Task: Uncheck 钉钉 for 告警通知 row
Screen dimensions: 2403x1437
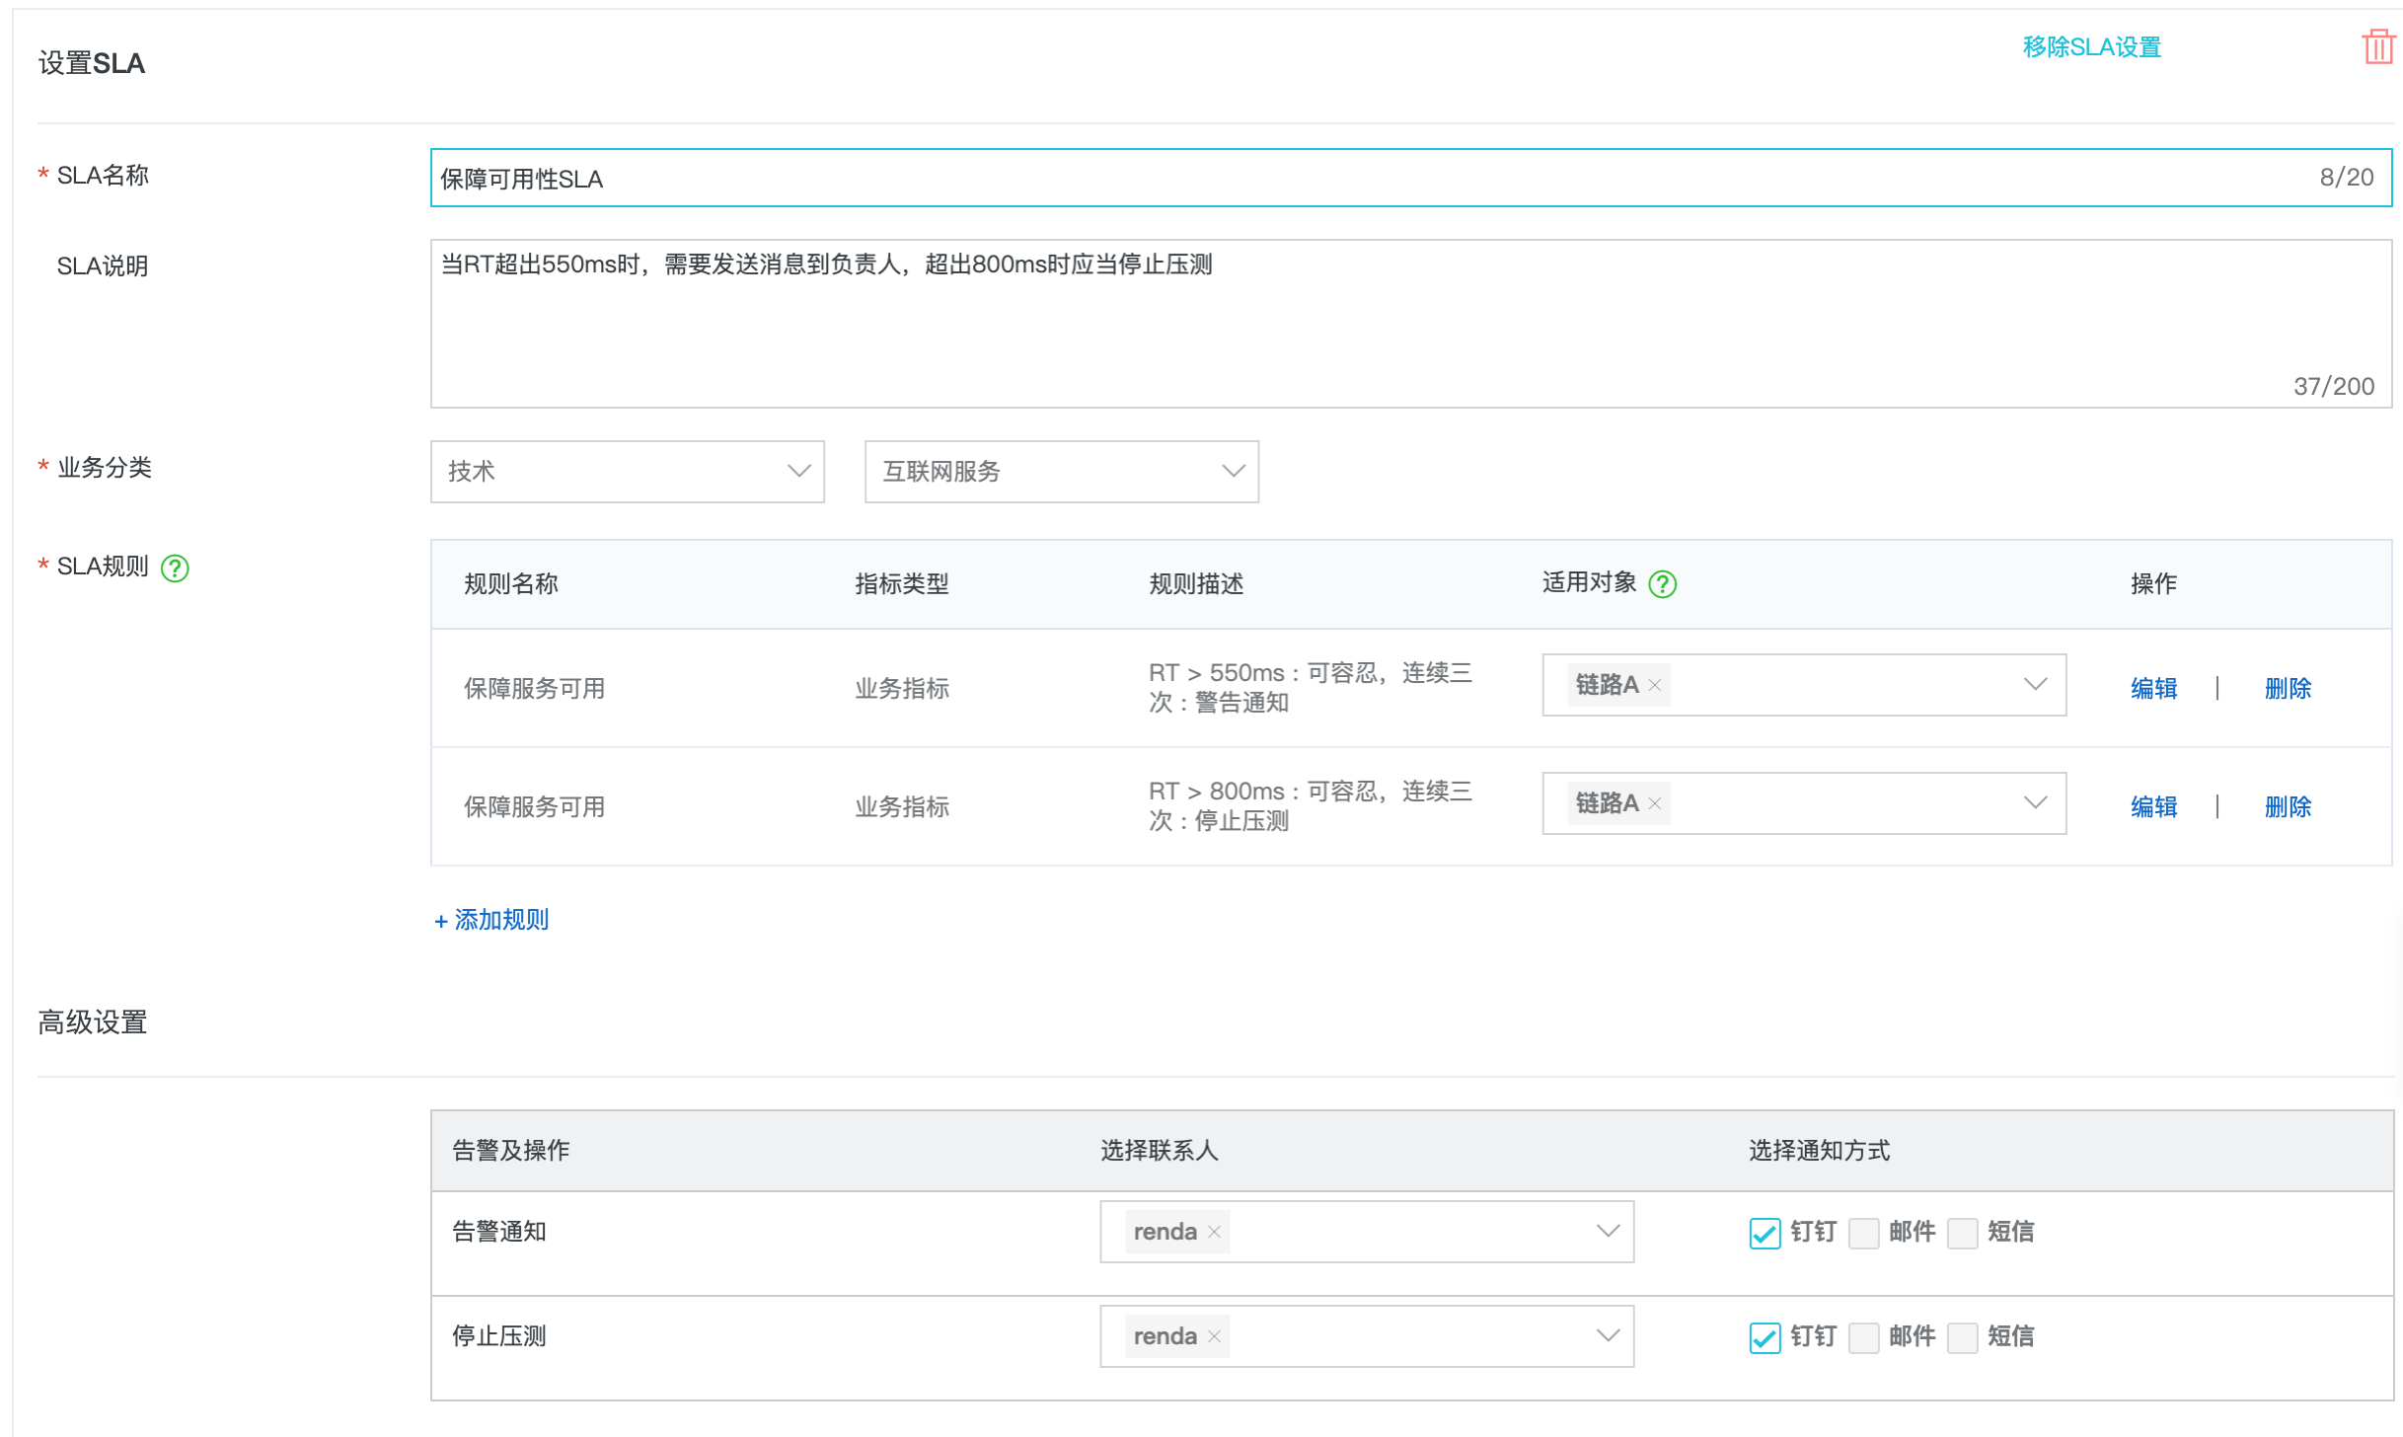Action: coord(1765,1234)
